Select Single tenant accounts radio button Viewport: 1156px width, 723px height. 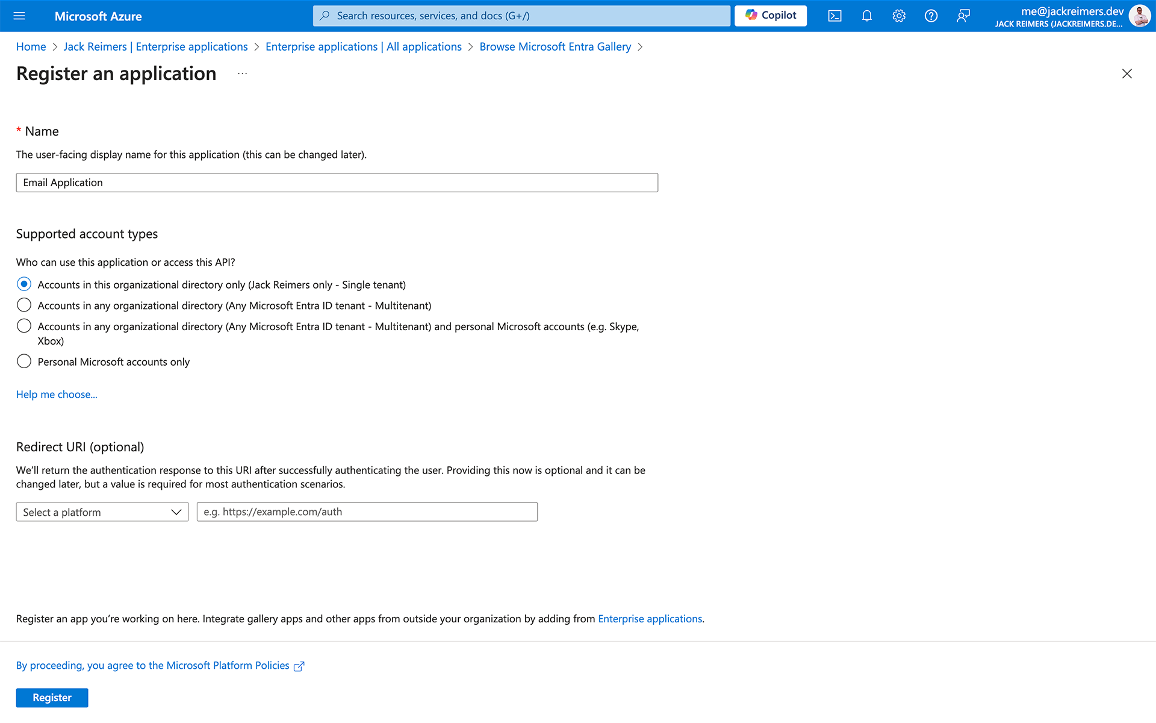click(x=23, y=284)
